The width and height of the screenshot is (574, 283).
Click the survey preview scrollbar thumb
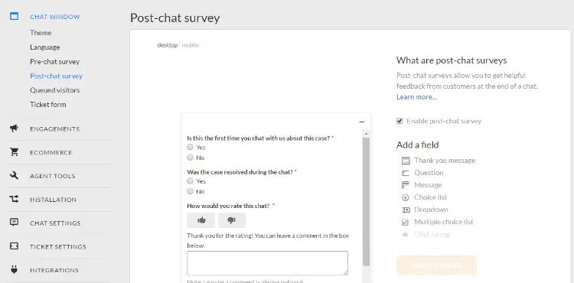click(366, 202)
